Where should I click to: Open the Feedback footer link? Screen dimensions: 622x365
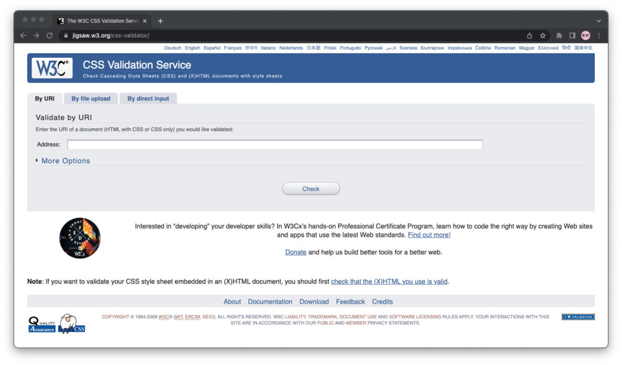350,302
